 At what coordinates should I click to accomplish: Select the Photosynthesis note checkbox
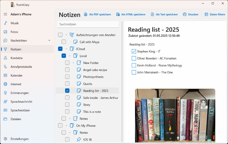point(67,77)
